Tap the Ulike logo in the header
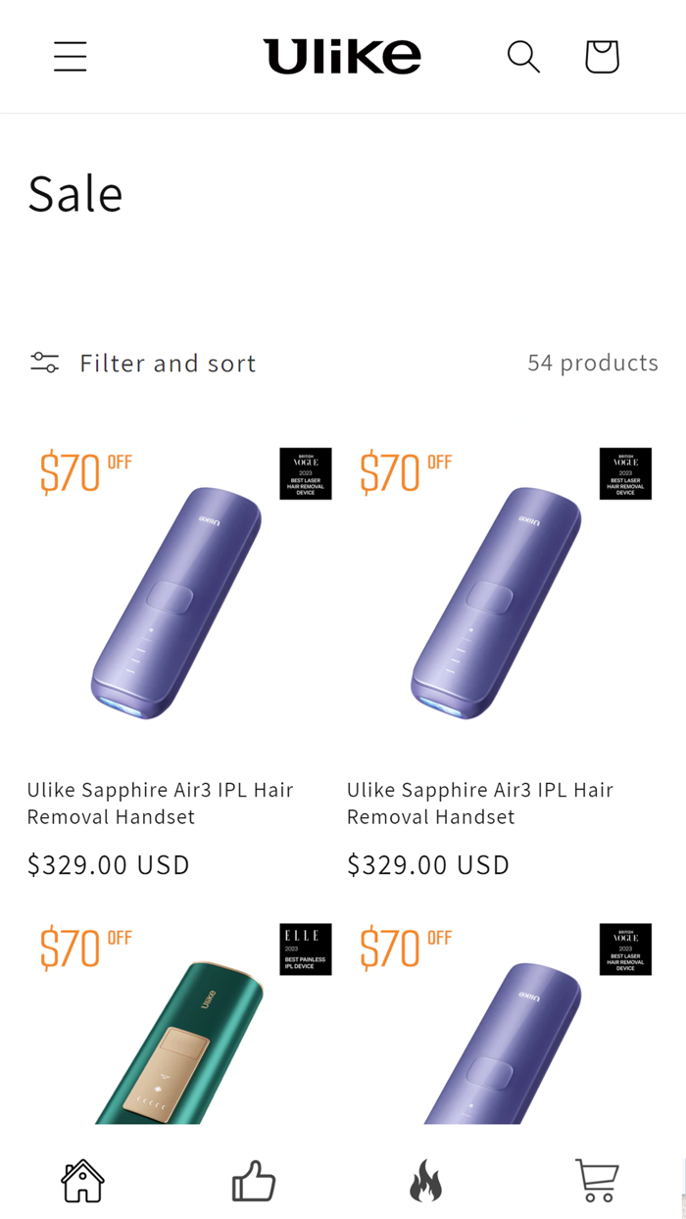Screen dimensions: 686x1219 [342, 56]
